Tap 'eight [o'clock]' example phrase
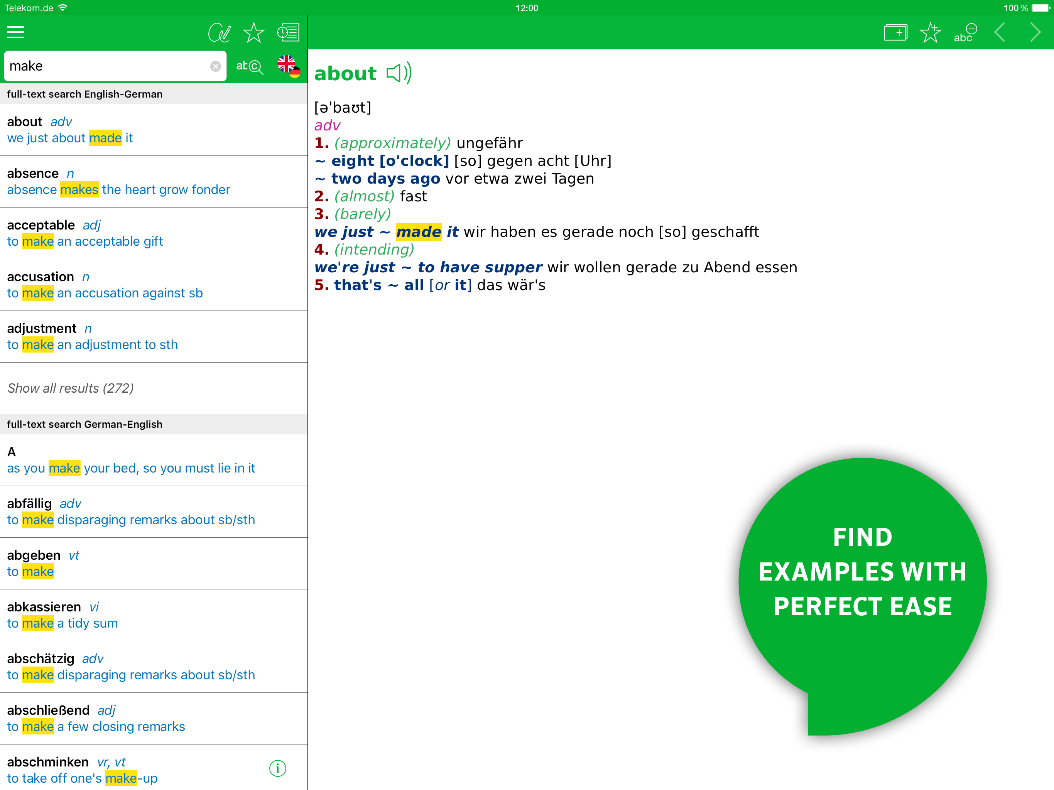This screenshot has width=1054, height=790. click(390, 160)
